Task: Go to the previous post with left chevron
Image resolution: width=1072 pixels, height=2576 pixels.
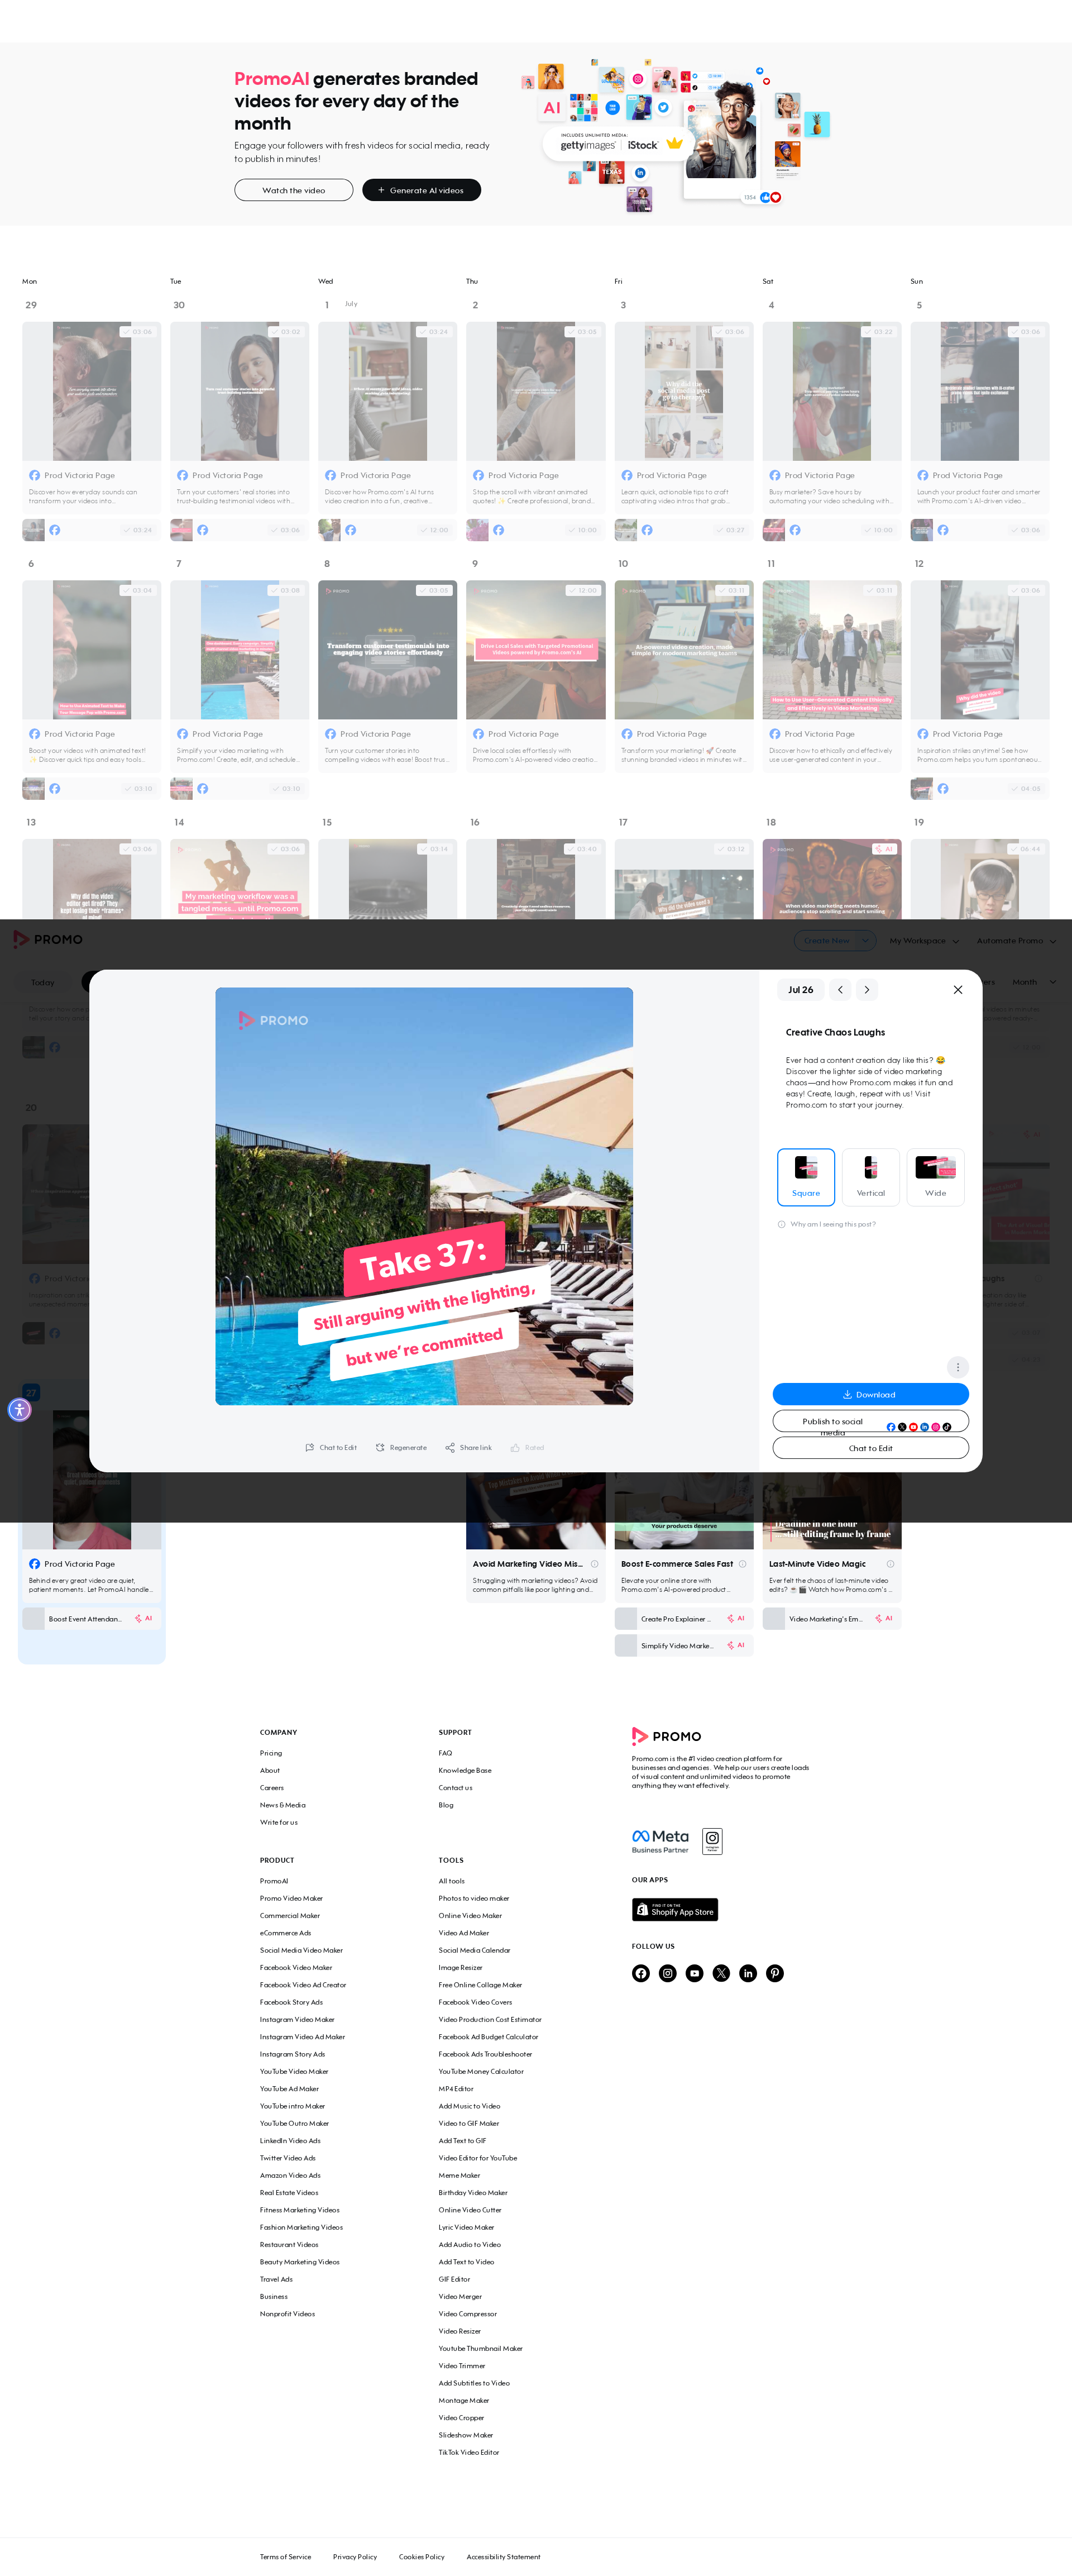Action: 840,990
